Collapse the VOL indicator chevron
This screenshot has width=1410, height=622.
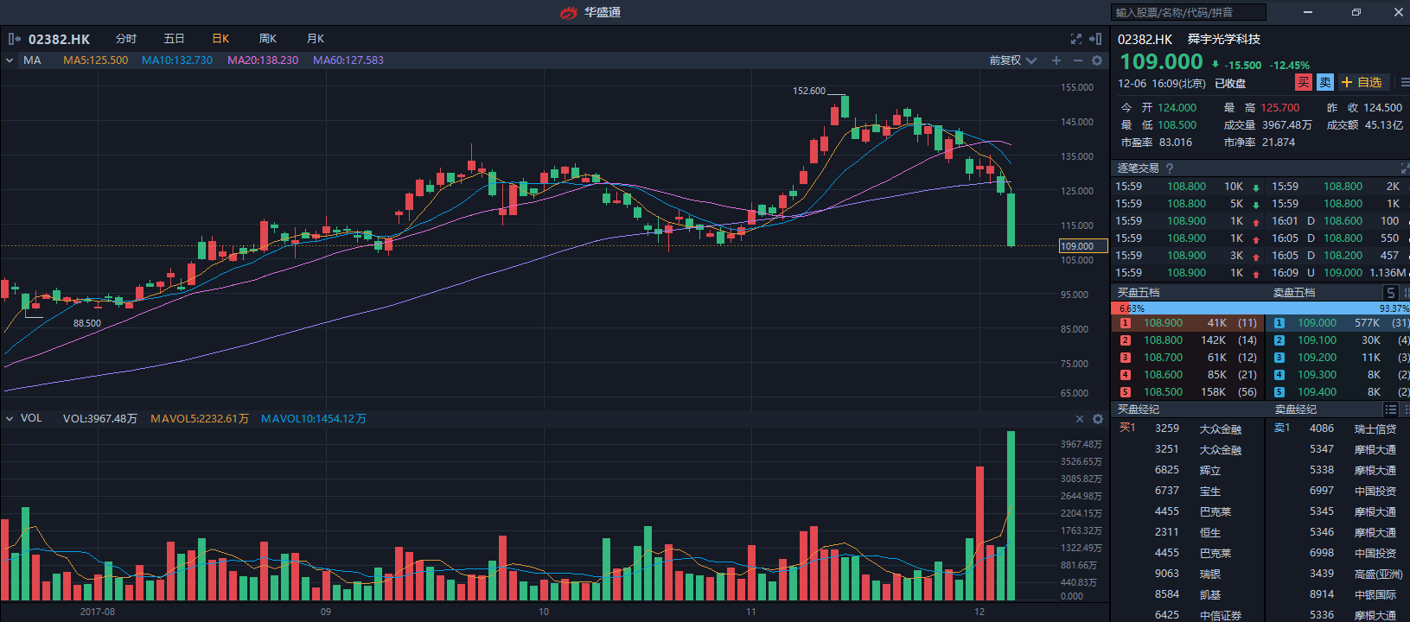pos(10,418)
